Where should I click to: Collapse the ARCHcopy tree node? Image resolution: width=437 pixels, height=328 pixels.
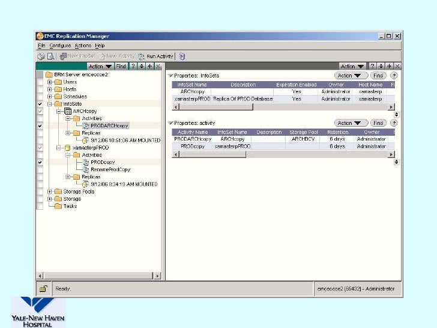pos(59,111)
